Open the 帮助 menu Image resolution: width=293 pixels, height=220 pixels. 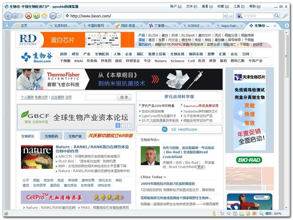255,6
